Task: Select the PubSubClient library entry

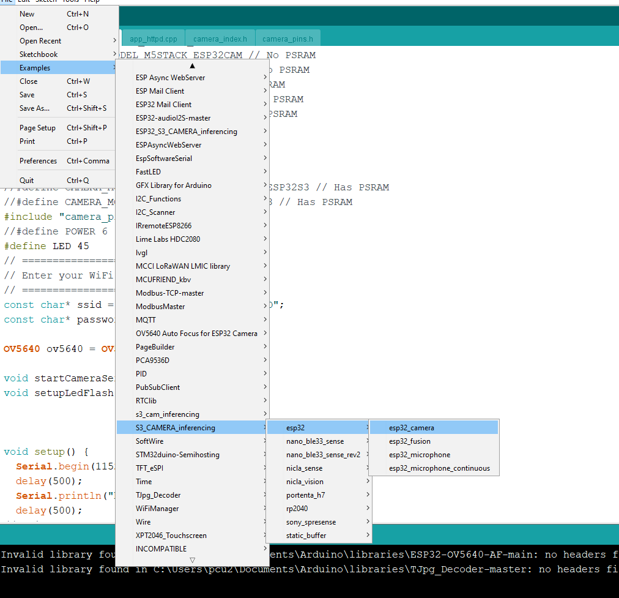Action: coord(159,387)
